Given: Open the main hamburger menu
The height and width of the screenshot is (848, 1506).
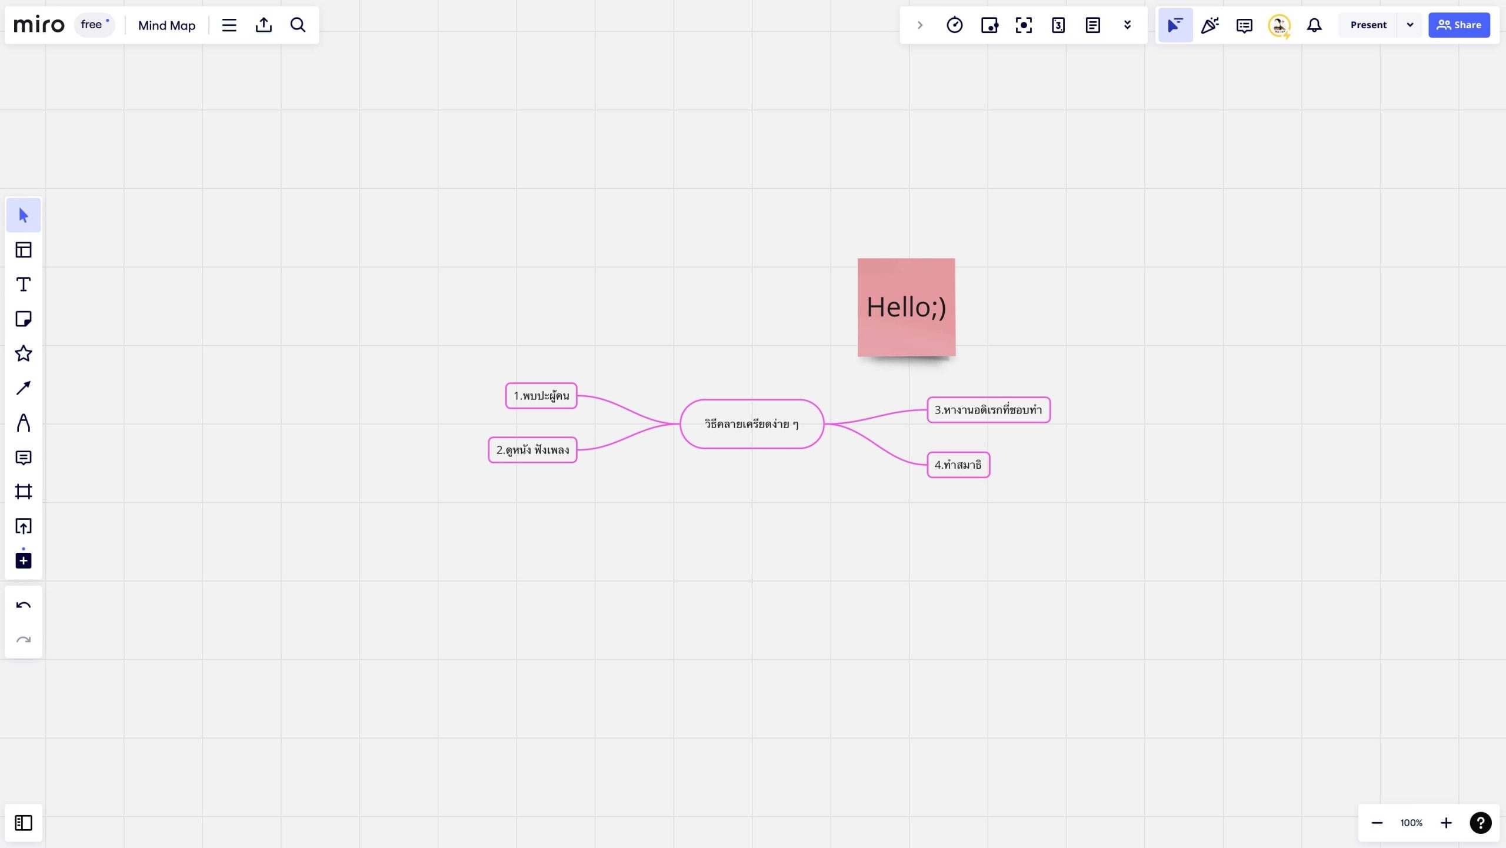Looking at the screenshot, I should tap(229, 25).
